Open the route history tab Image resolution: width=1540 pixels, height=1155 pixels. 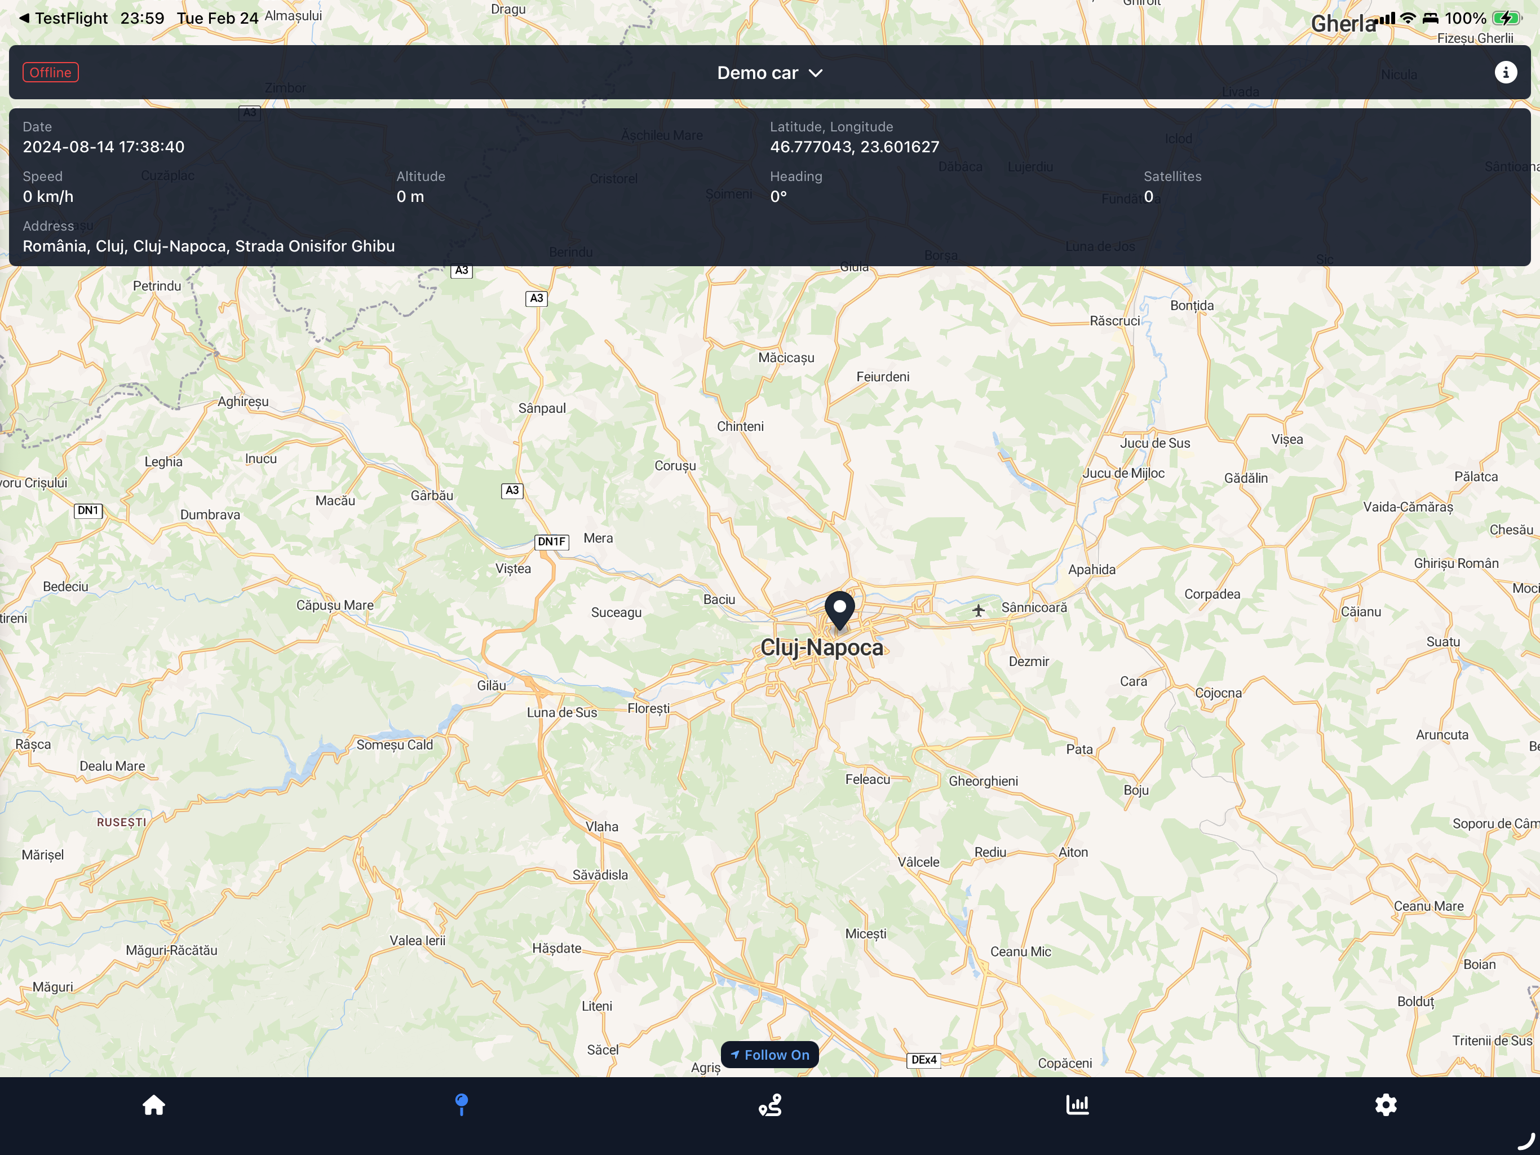click(x=770, y=1105)
